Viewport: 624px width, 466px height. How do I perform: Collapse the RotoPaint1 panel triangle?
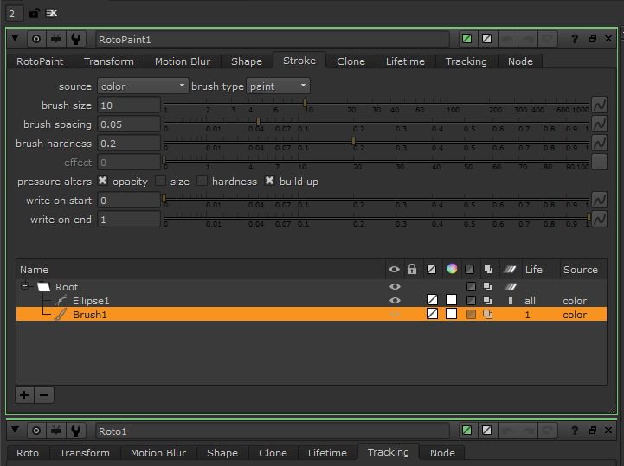point(15,38)
